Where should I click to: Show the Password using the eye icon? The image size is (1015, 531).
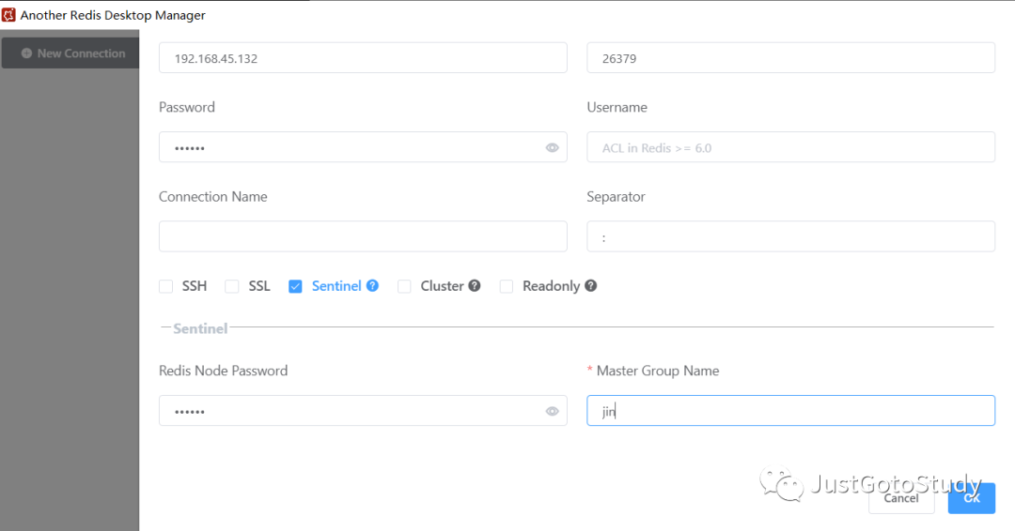552,148
